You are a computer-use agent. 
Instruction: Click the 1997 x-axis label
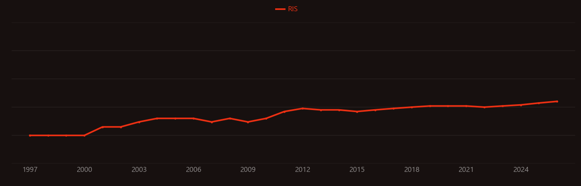30,170
